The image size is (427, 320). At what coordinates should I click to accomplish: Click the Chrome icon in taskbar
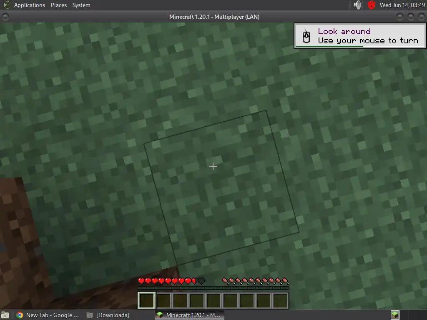tap(20, 315)
